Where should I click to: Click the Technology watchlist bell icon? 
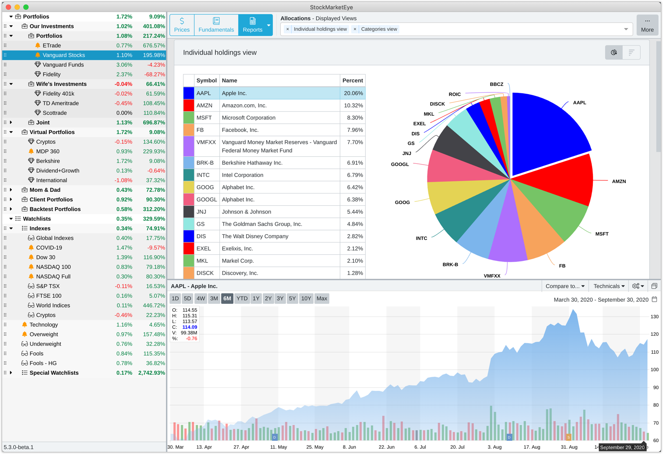(x=25, y=325)
